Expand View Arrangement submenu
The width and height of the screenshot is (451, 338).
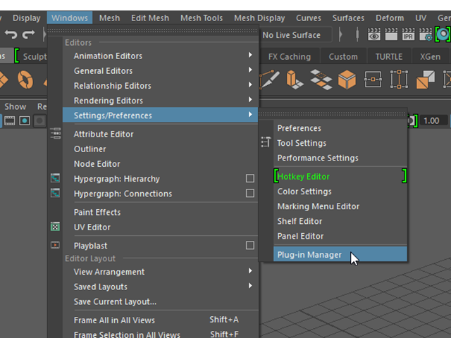[250, 271]
